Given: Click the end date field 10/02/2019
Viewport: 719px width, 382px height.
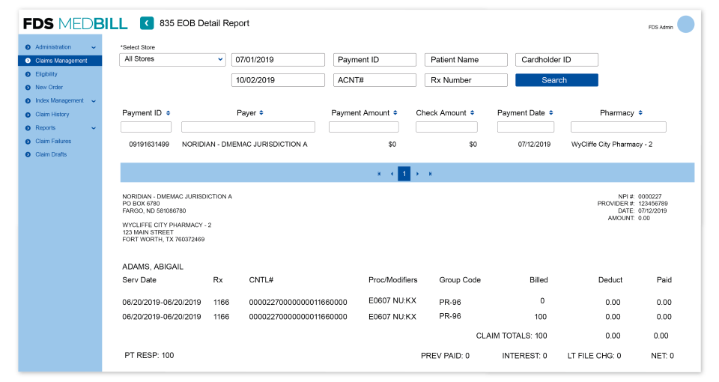Looking at the screenshot, I should (278, 80).
